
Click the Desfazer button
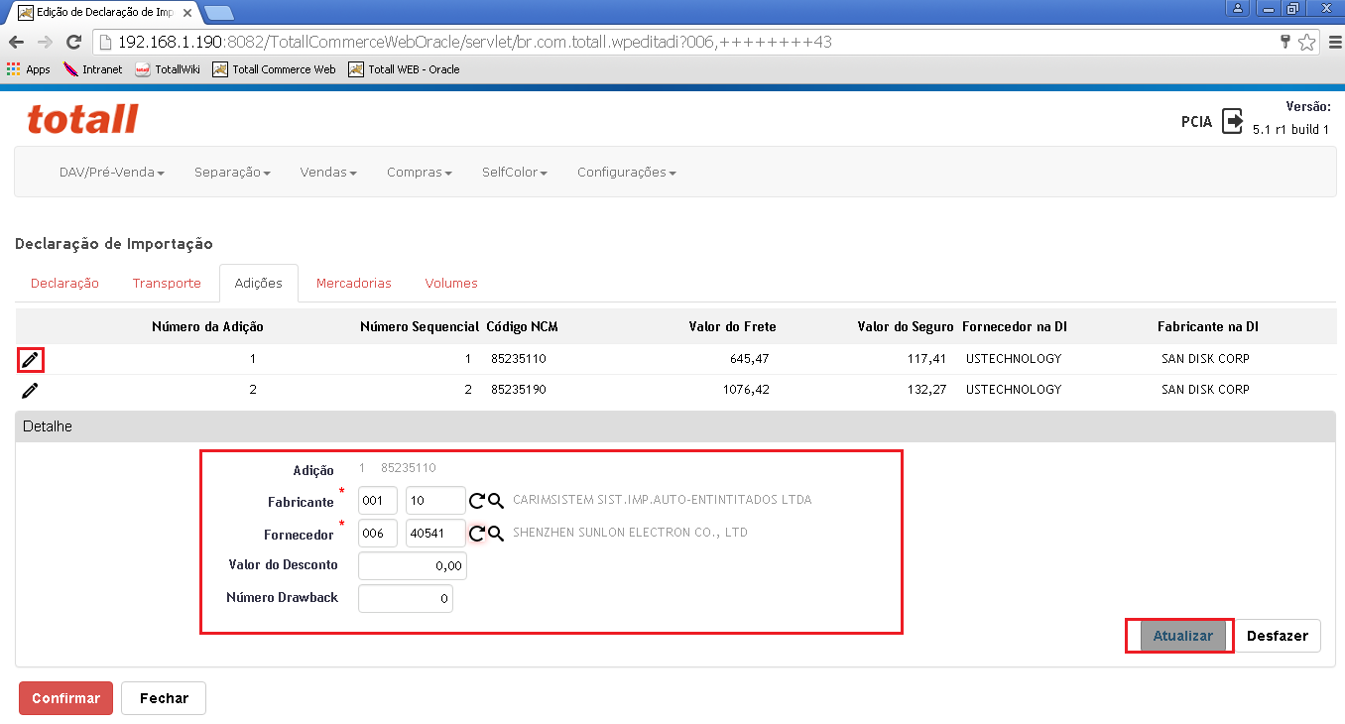1278,636
